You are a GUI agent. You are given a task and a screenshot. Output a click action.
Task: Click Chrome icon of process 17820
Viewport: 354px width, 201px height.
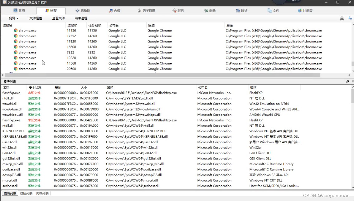pyautogui.click(x=16, y=41)
